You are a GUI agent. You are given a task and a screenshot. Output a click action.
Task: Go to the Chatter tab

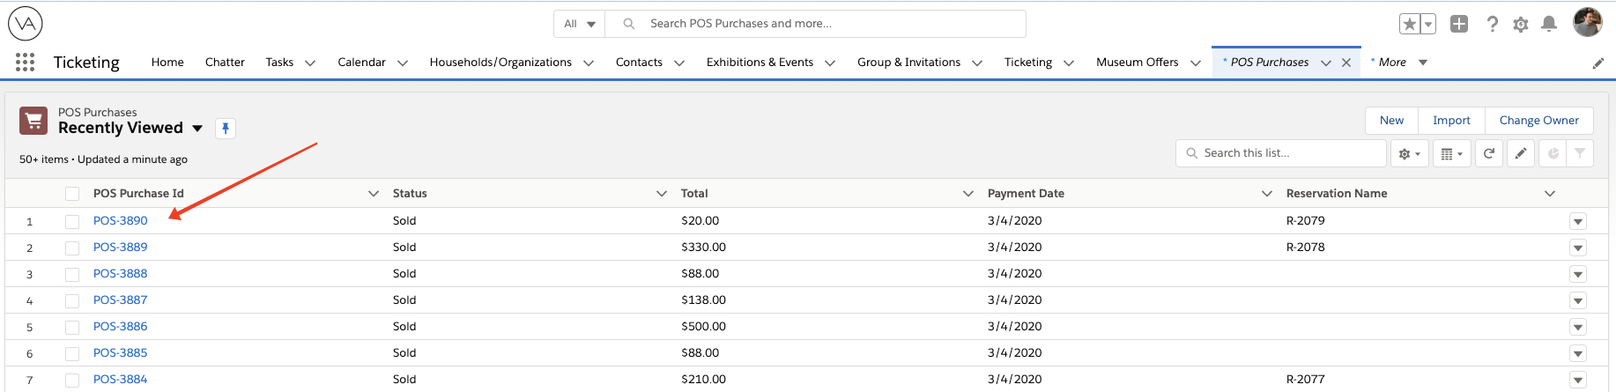click(225, 62)
